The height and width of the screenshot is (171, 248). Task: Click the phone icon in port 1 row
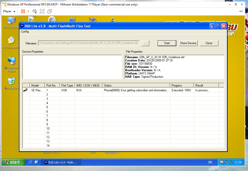point(25,90)
